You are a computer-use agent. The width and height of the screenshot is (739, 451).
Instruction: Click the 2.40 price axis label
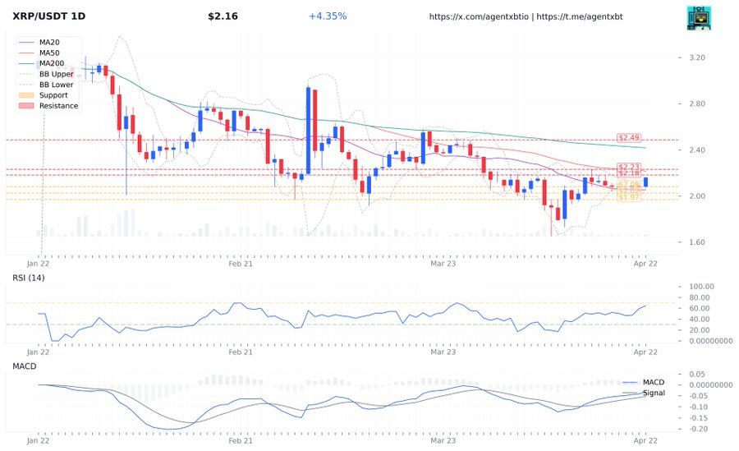click(697, 150)
